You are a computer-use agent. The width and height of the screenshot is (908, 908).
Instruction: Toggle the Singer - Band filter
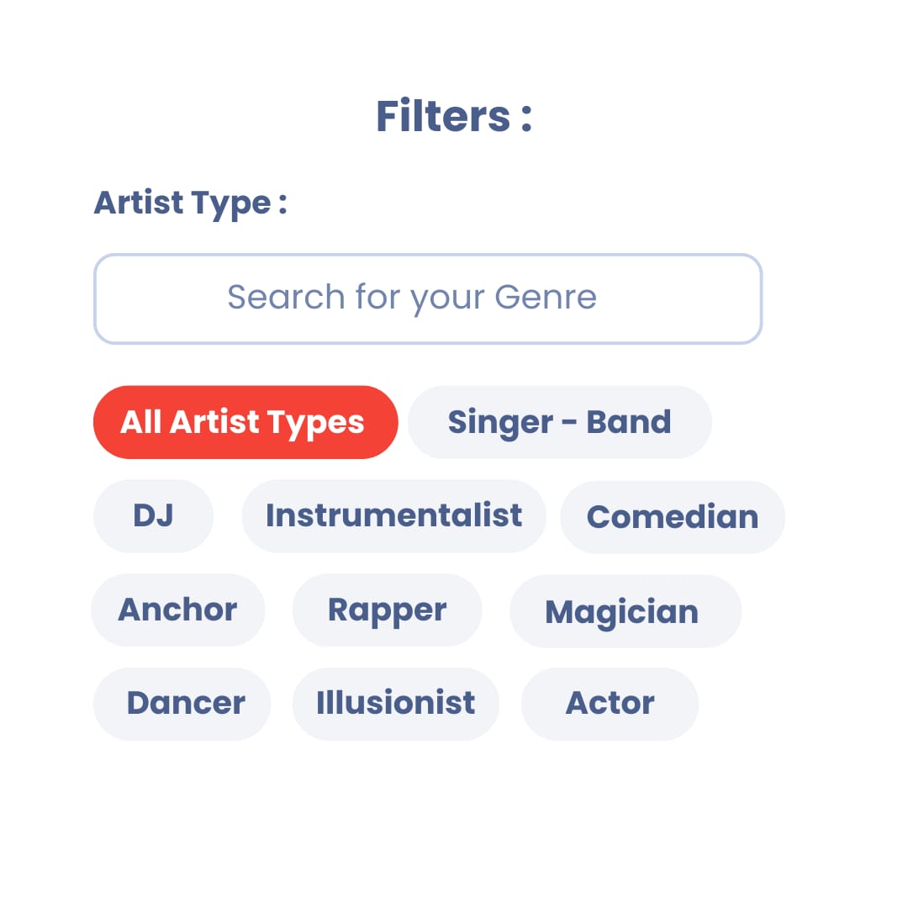point(559,422)
